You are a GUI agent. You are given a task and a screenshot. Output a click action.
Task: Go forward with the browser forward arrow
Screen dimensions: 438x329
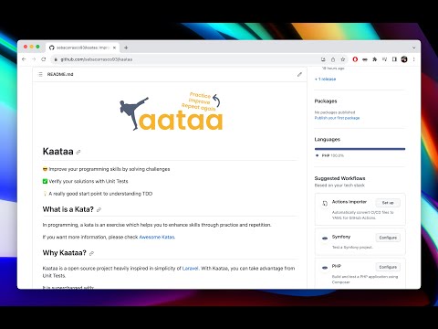coord(34,59)
